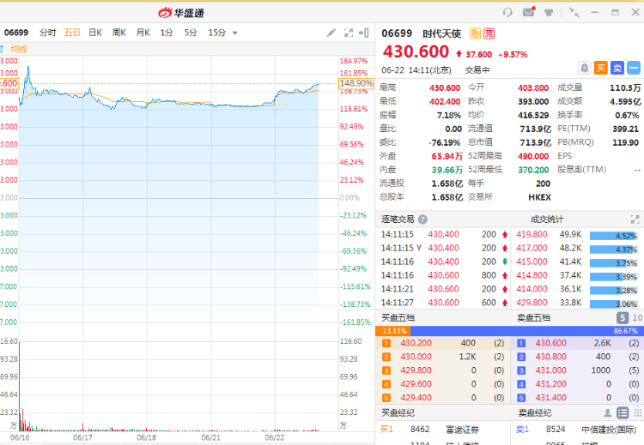
Task: Open the 分时 intraday chart tab
Action: tap(47, 33)
